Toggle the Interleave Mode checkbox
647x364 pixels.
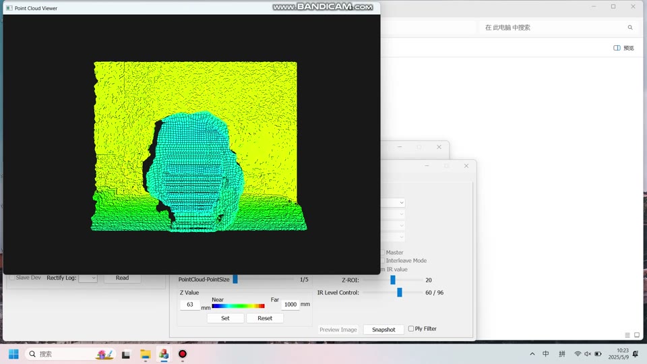[383, 260]
